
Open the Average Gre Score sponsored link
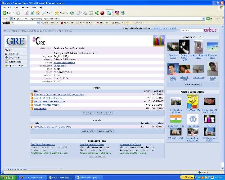pyautogui.click(x=130, y=144)
